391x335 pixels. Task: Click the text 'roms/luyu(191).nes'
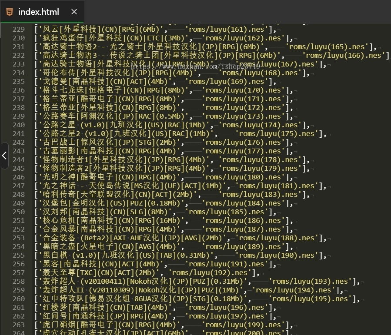point(227,264)
